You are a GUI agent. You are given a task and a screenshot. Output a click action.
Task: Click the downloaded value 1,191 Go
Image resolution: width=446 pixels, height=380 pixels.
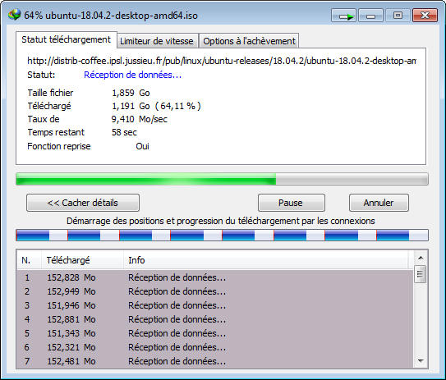pyautogui.click(x=131, y=106)
